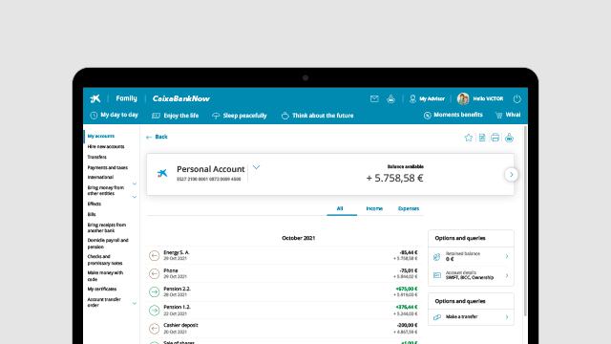Viewport: 611px width, 344px height.
Task: Click the Make a transfer chevron
Action: (507, 317)
